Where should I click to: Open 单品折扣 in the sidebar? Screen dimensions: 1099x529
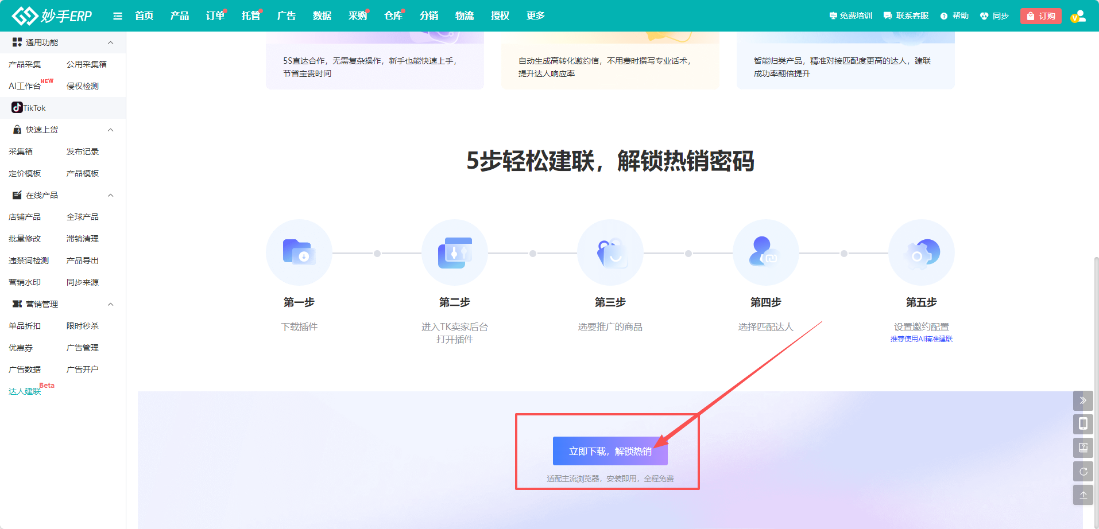25,326
